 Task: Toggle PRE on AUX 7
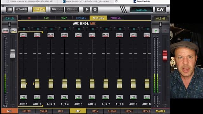pos(106,97)
